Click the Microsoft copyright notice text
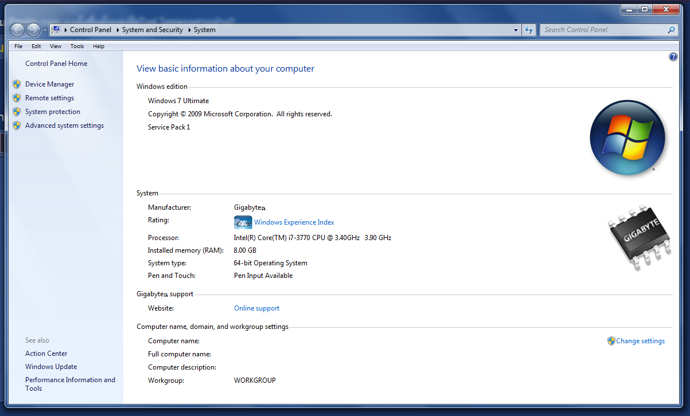The width and height of the screenshot is (690, 416). click(x=240, y=114)
